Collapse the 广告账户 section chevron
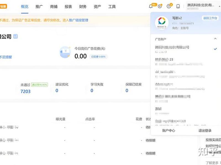This screenshot has height=165, width=221. pos(215,38)
